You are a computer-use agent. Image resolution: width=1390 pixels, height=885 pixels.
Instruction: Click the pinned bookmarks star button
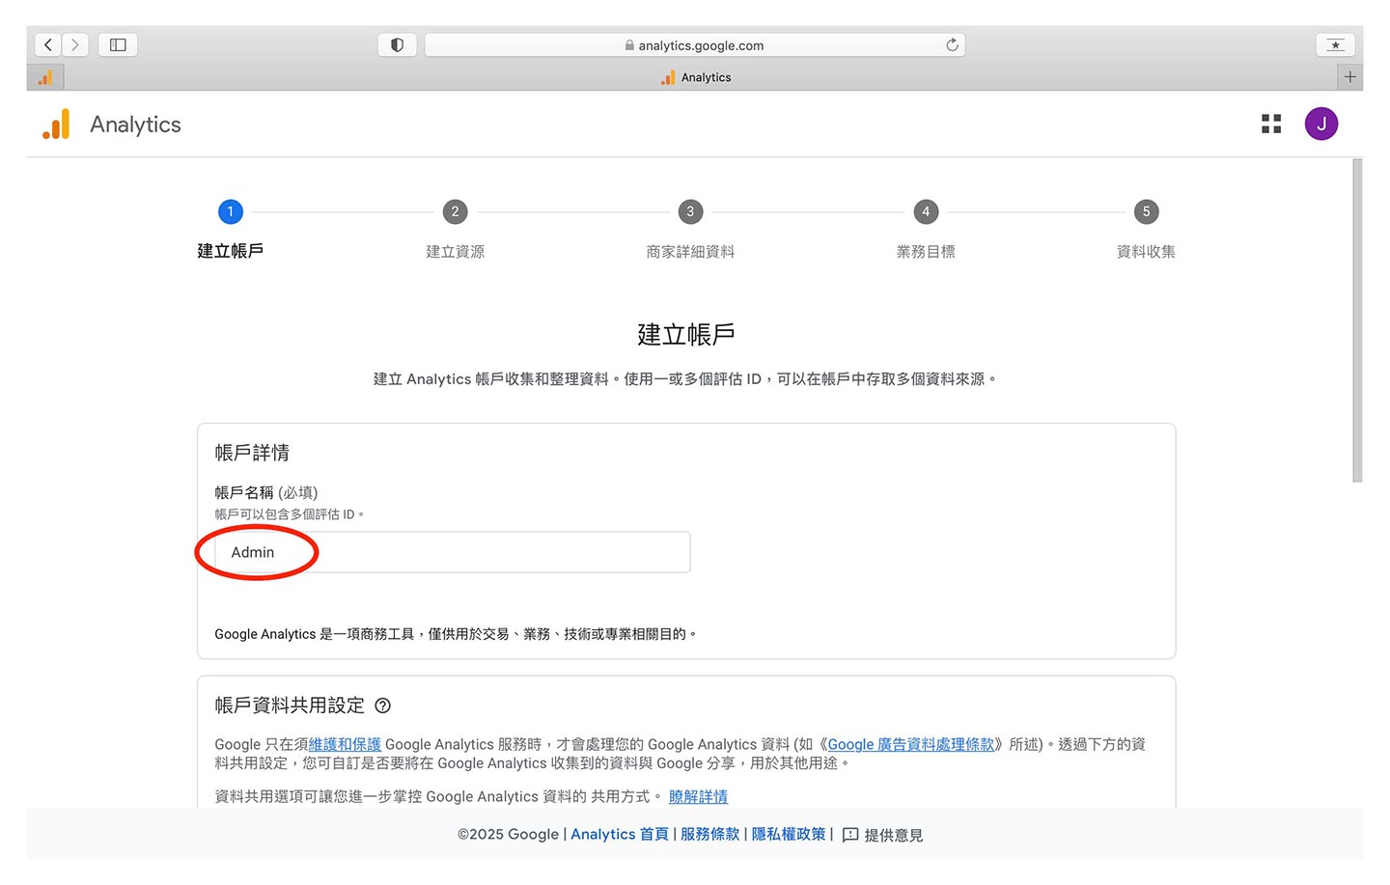1335,44
